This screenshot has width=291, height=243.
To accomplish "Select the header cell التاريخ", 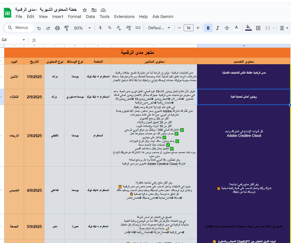I will tap(34, 61).
